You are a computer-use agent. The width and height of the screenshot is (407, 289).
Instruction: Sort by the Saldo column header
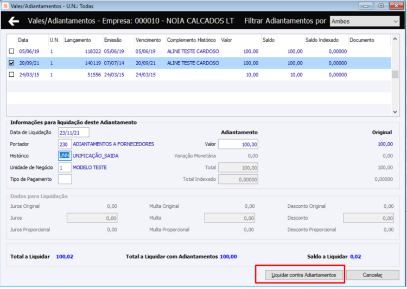[269, 40]
